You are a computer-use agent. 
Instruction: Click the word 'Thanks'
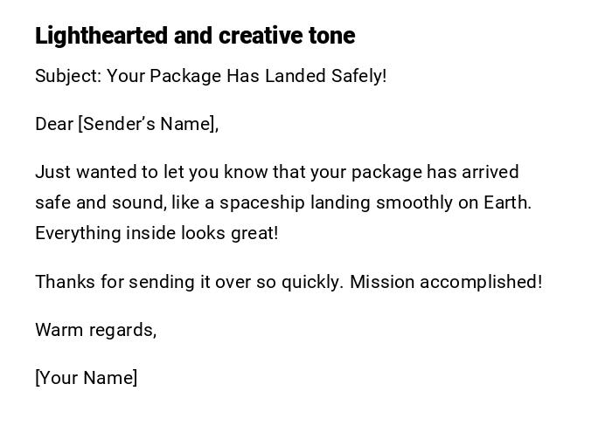tap(62, 282)
